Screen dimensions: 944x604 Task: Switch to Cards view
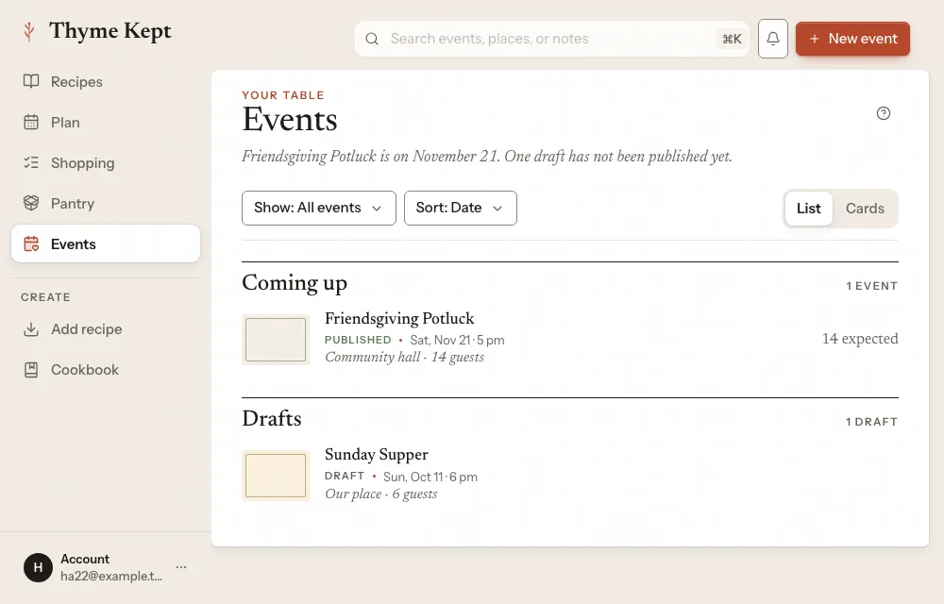pos(865,209)
